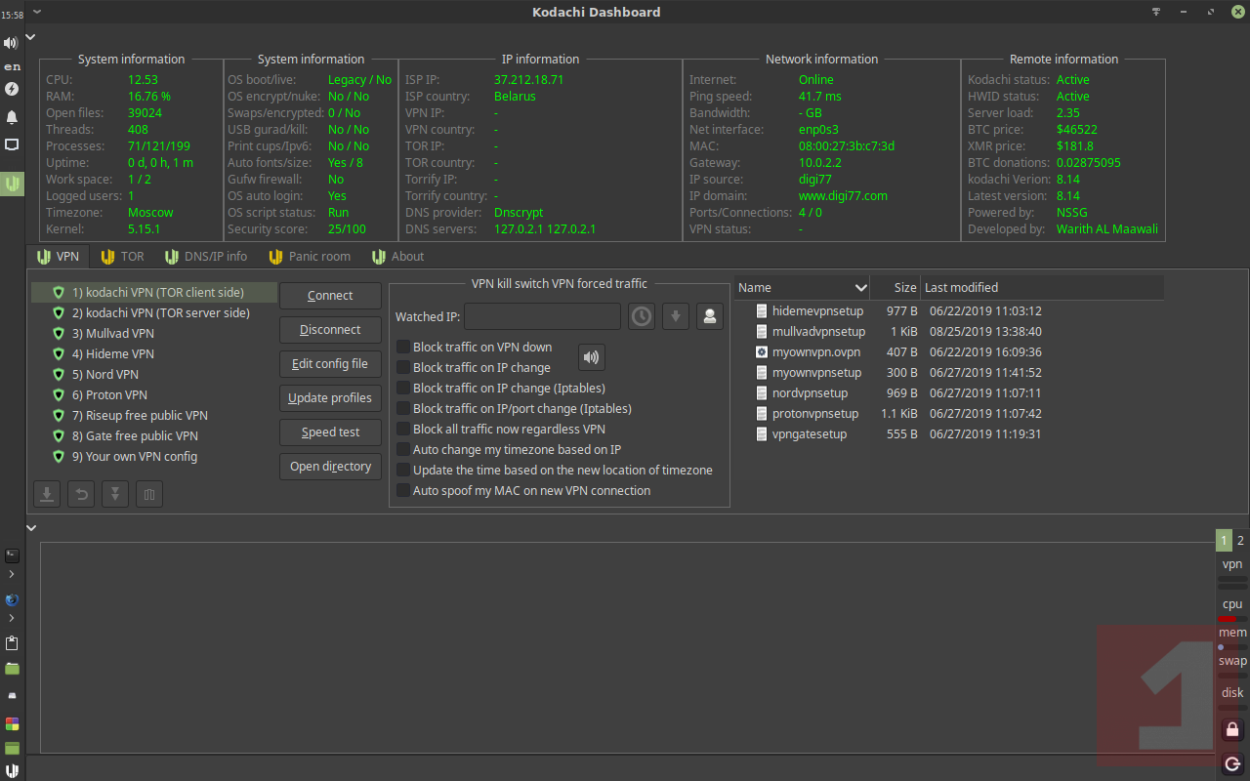Open the title bar window menu chevron
Image resolution: width=1250 pixels, height=781 pixels.
[x=36, y=12]
